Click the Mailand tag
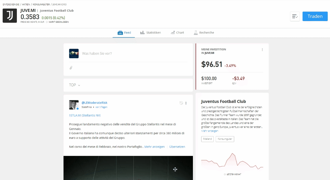The width and height of the screenshot is (330, 180). tap(207, 139)
